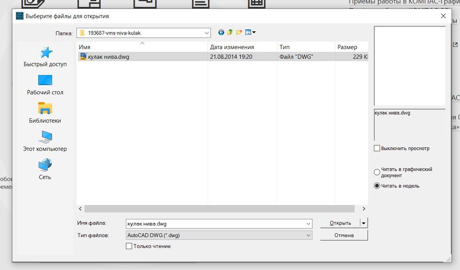This screenshot has width=460, height=270.
Task: Click the KOMPAS icon in the dialog title bar
Action: [x=20, y=16]
